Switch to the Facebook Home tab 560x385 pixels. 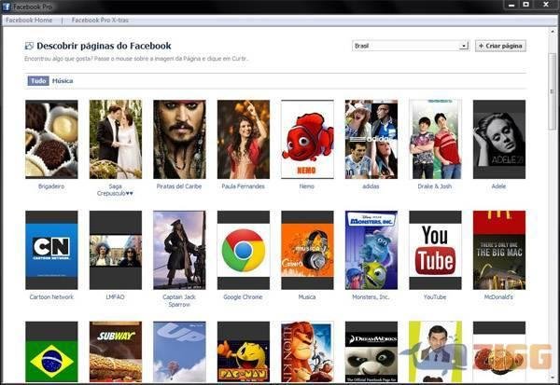[29, 20]
